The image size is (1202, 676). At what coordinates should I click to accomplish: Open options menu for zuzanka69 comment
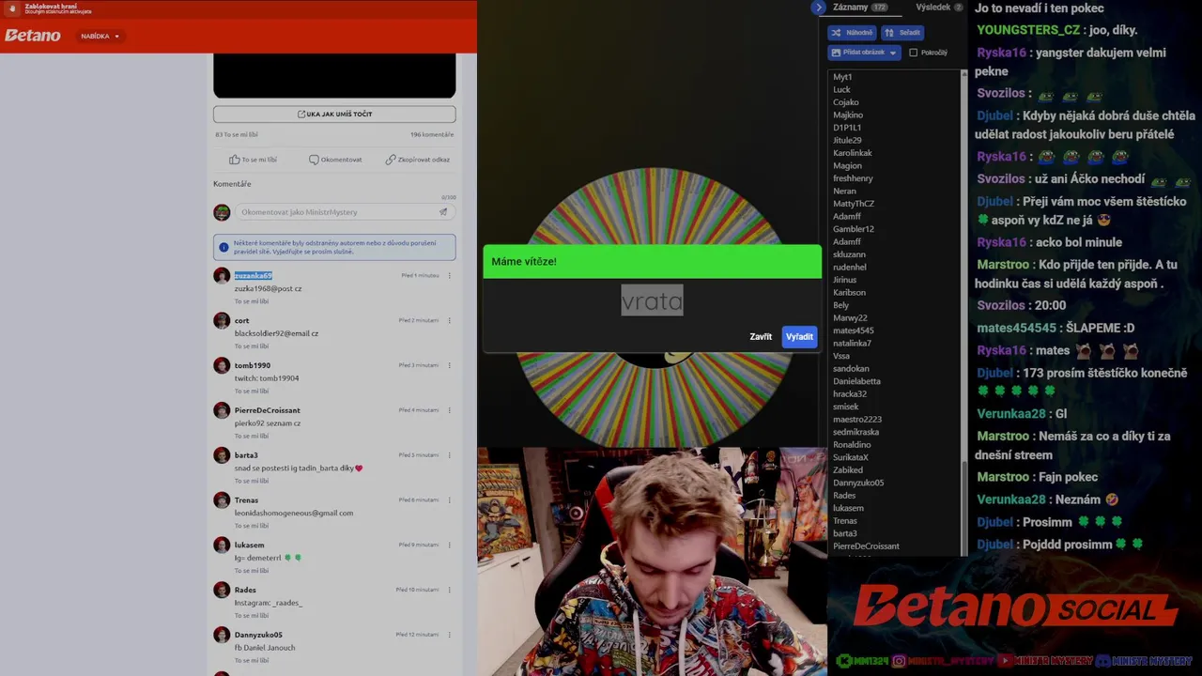point(450,275)
